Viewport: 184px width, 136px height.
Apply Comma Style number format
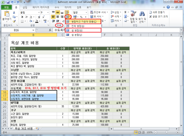pos(86,17)
